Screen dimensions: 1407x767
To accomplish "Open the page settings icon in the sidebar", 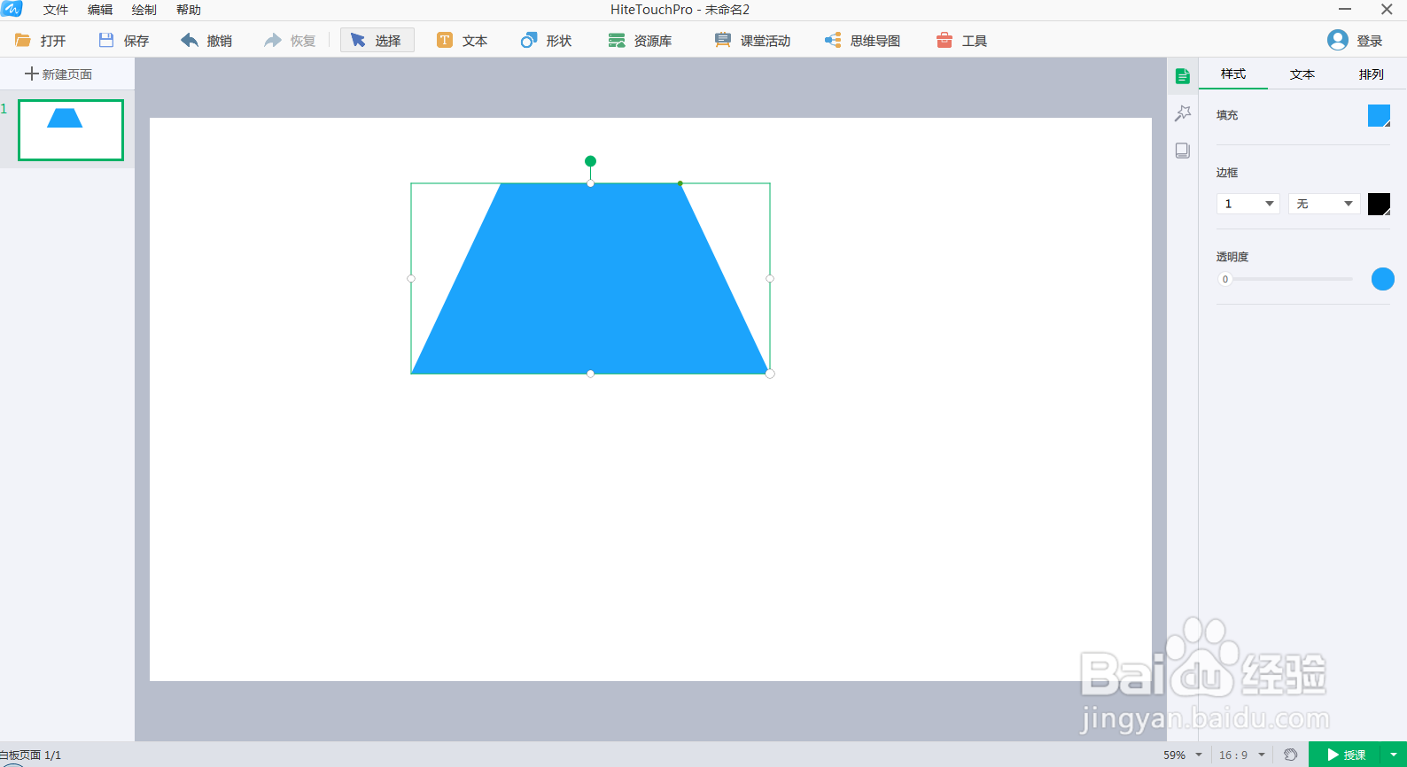I will (x=1182, y=151).
